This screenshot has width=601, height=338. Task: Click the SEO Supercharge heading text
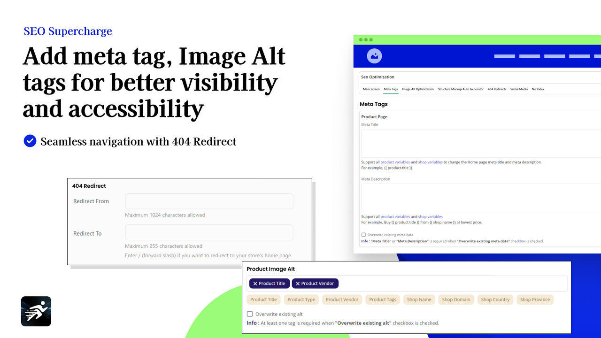point(68,31)
